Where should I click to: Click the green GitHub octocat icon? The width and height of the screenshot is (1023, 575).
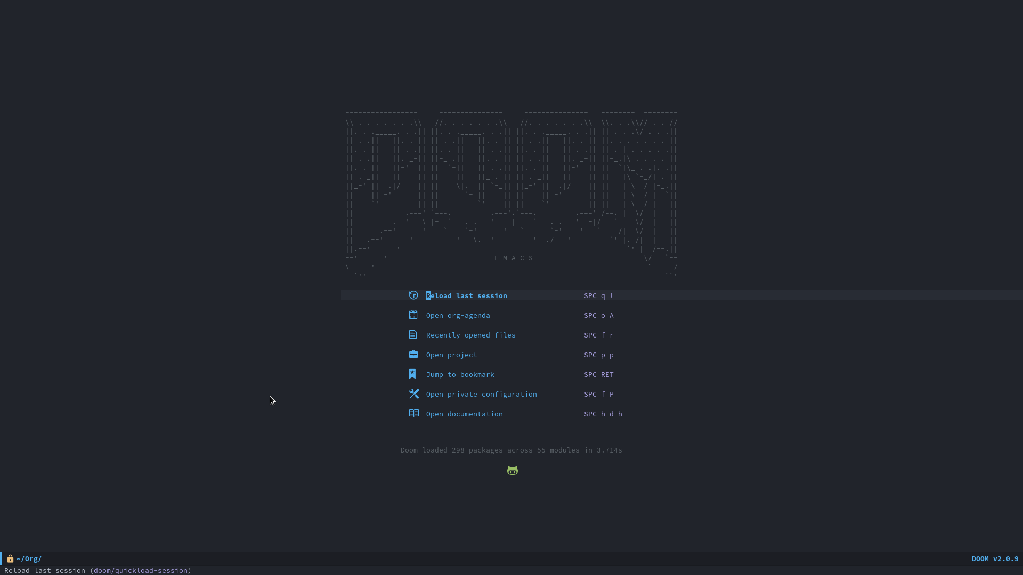(x=512, y=471)
